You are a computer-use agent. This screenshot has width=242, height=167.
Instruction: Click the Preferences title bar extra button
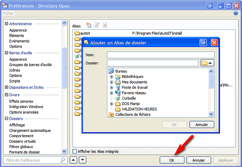pos(210,6)
